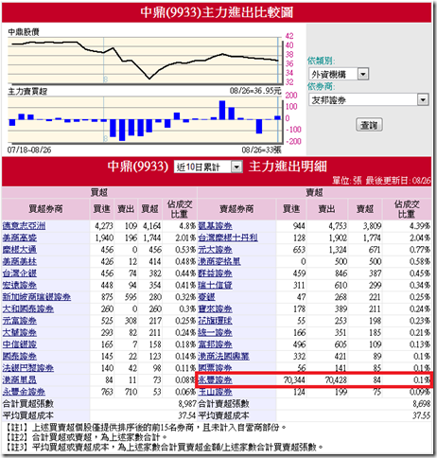This screenshot has width=437, height=458.
Task: Open the 寶來證券 seller link
Action: point(216,308)
